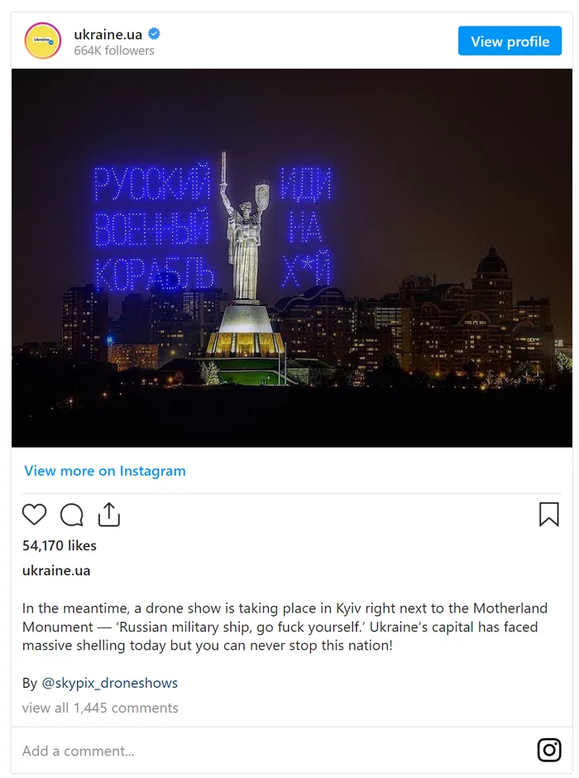Click ukraine.ua username above the caption
The width and height of the screenshot is (579, 778).
click(56, 570)
